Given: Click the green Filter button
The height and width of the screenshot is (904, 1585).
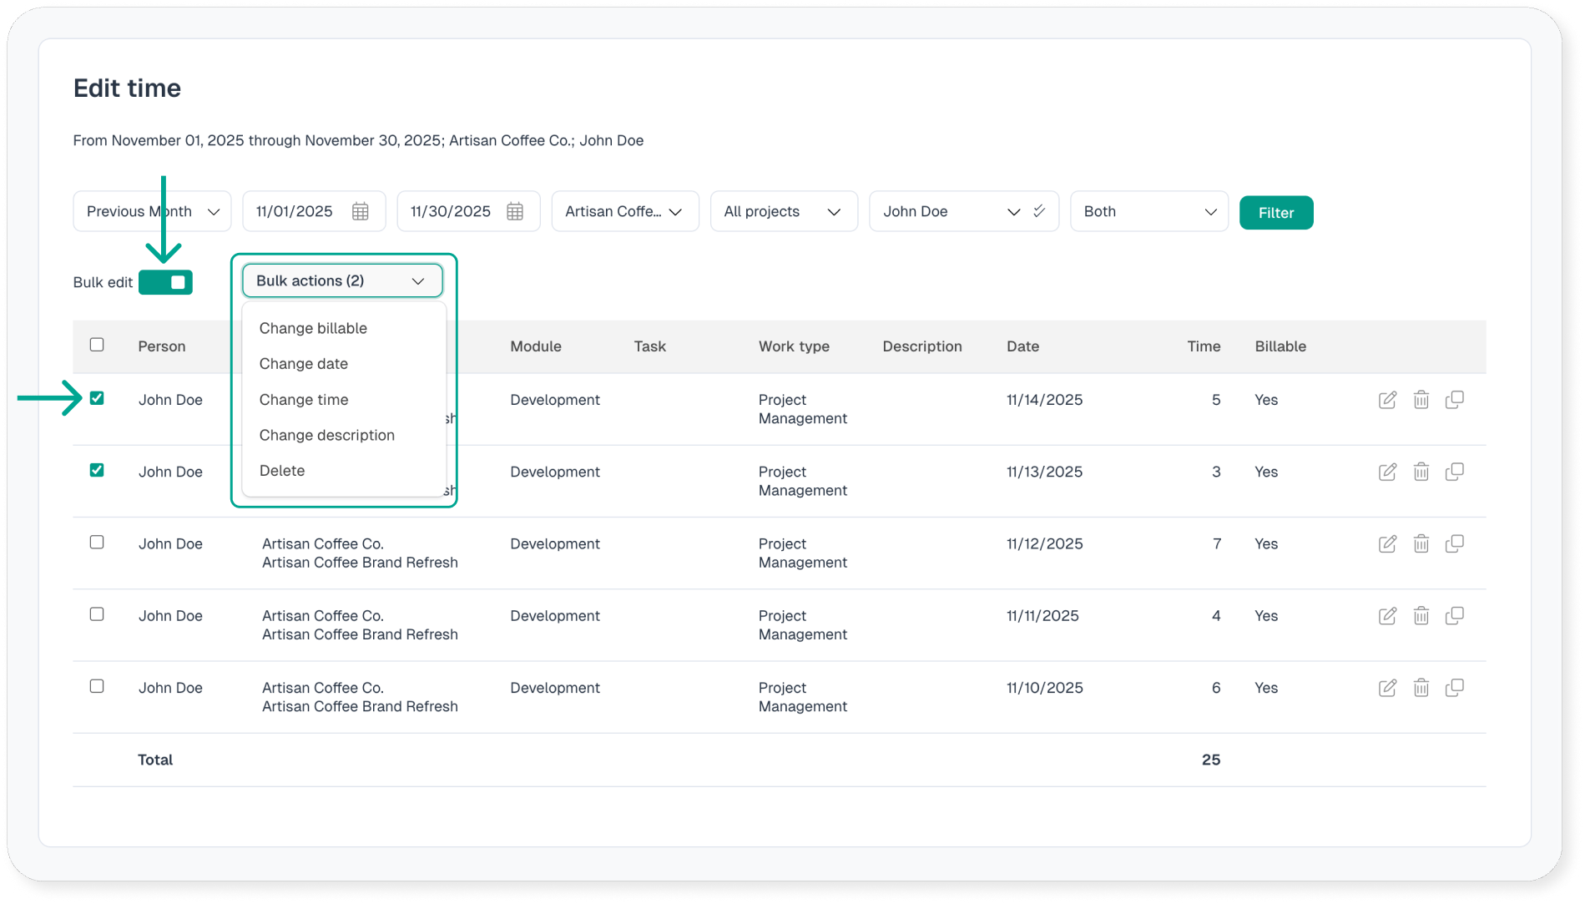Looking at the screenshot, I should [1275, 213].
